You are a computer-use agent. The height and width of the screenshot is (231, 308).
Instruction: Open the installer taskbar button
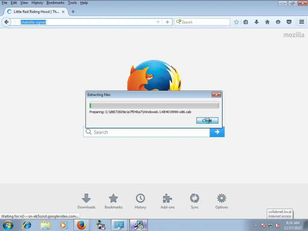[x=139, y=225]
